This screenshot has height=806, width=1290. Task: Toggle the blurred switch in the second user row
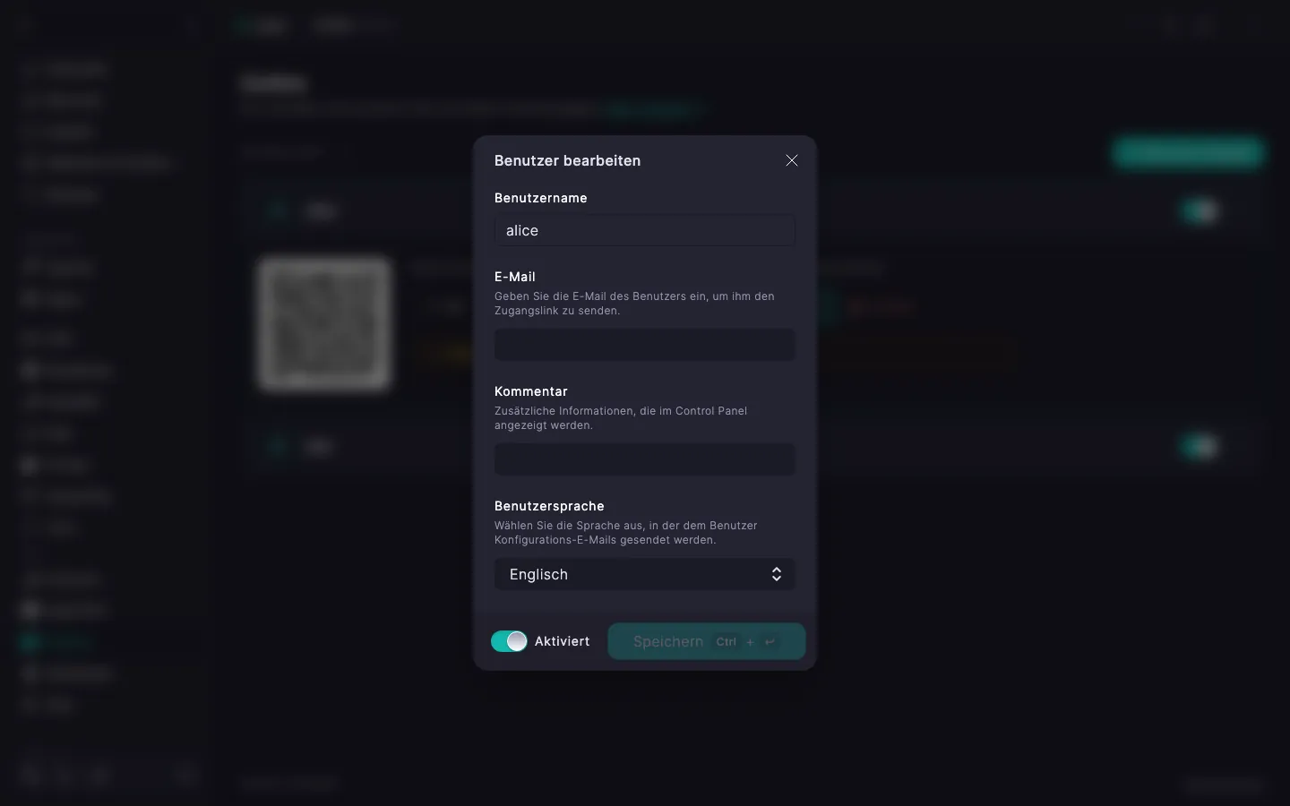[1200, 446]
